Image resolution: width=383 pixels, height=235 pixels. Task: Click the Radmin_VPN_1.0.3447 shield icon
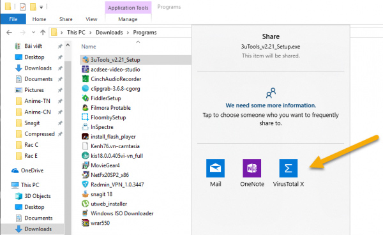pos(86,184)
